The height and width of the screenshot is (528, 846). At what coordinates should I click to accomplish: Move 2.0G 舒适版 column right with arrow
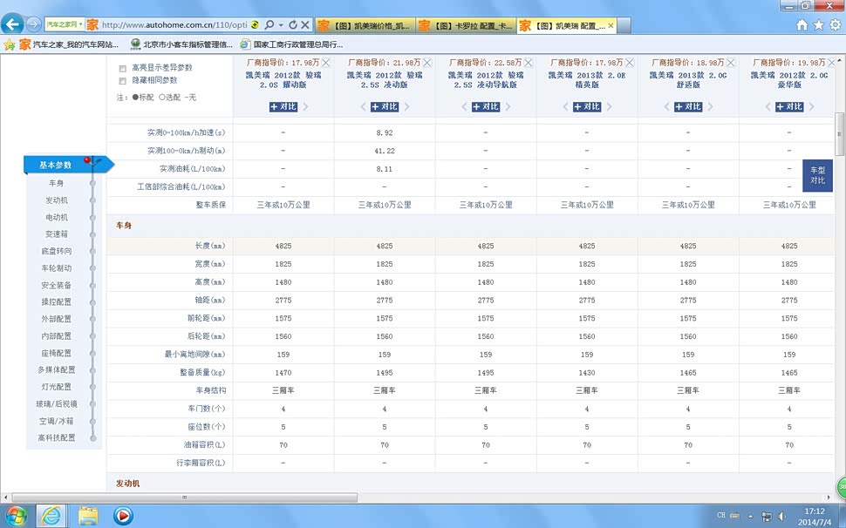711,106
